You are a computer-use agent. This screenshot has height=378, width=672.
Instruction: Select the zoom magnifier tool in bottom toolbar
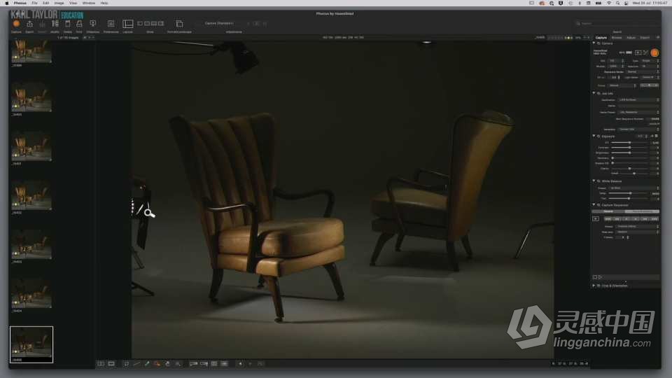177,364
